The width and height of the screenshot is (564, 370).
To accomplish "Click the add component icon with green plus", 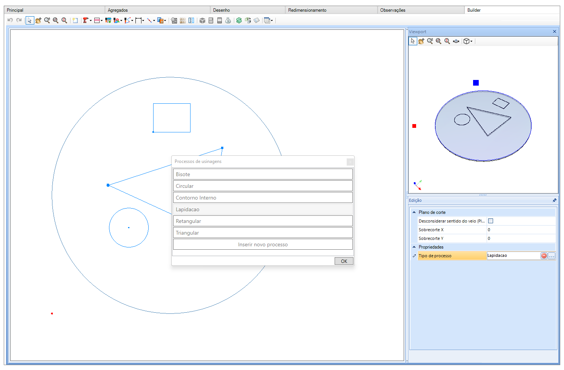I will [108, 20].
